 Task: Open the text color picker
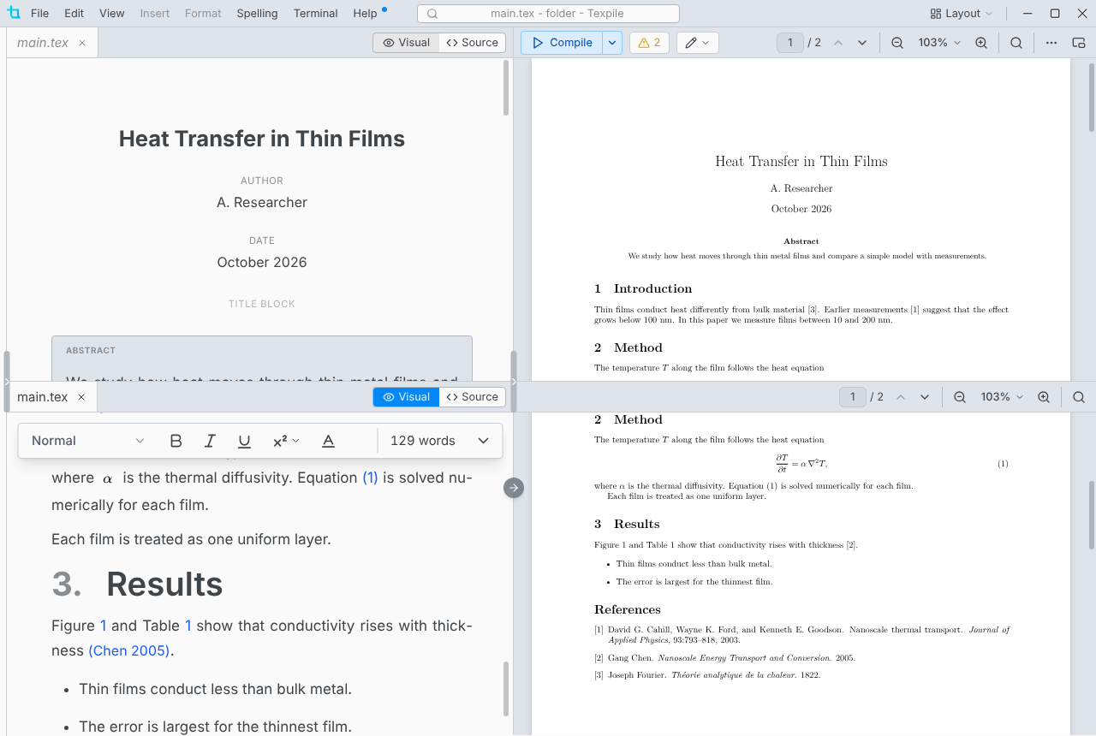(328, 441)
